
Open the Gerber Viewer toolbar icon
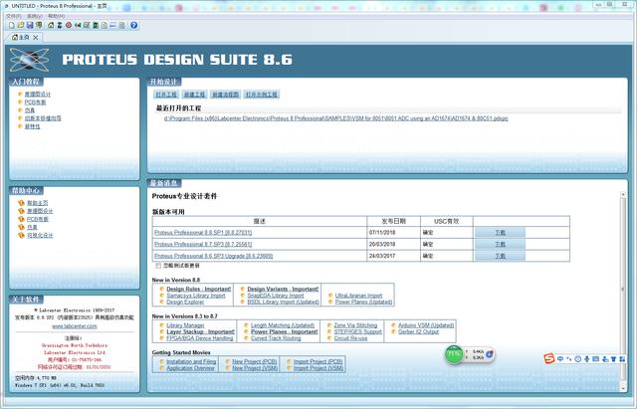click(x=87, y=25)
